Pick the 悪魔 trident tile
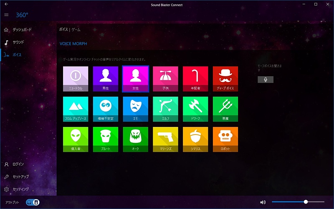 pos(225,109)
